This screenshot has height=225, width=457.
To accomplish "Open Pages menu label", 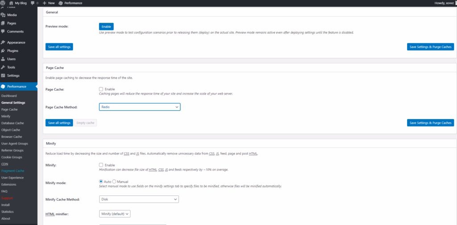I will coord(12,23).
